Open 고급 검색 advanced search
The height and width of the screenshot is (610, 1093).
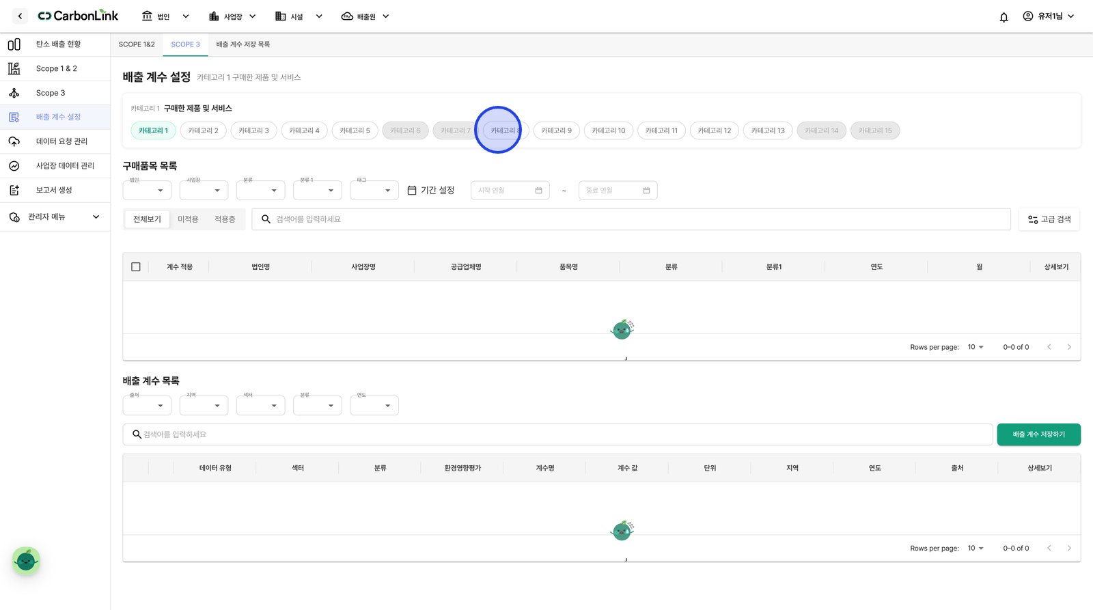click(1049, 219)
